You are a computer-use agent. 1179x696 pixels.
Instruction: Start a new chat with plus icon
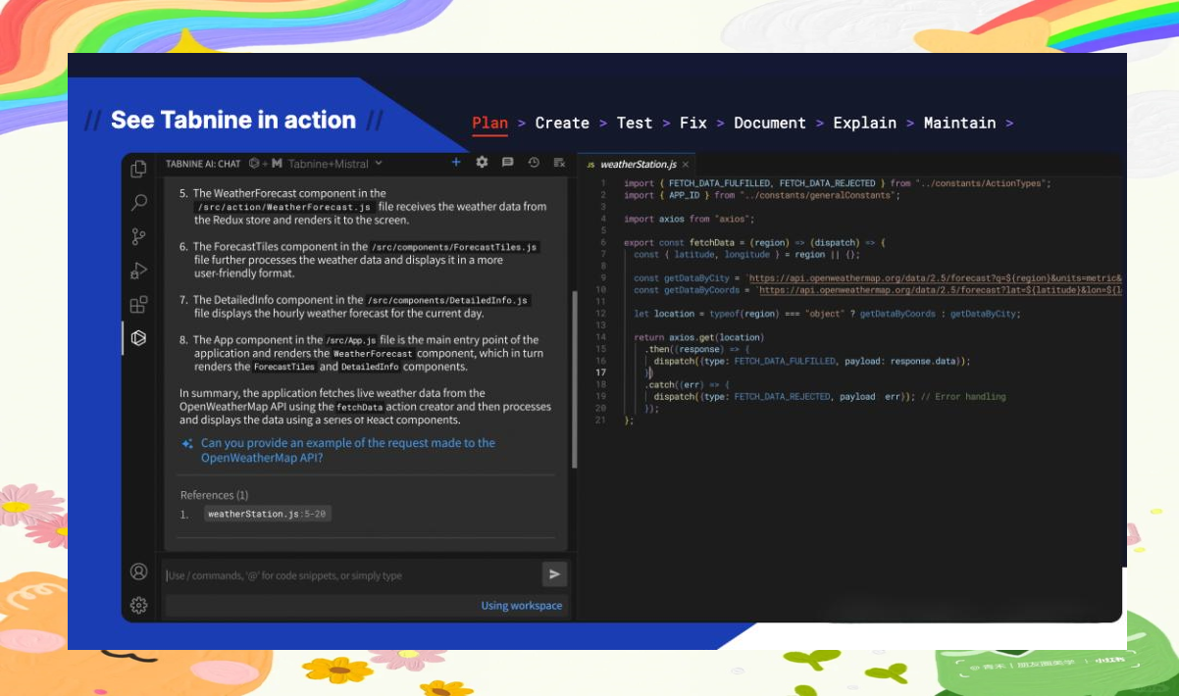pos(456,163)
